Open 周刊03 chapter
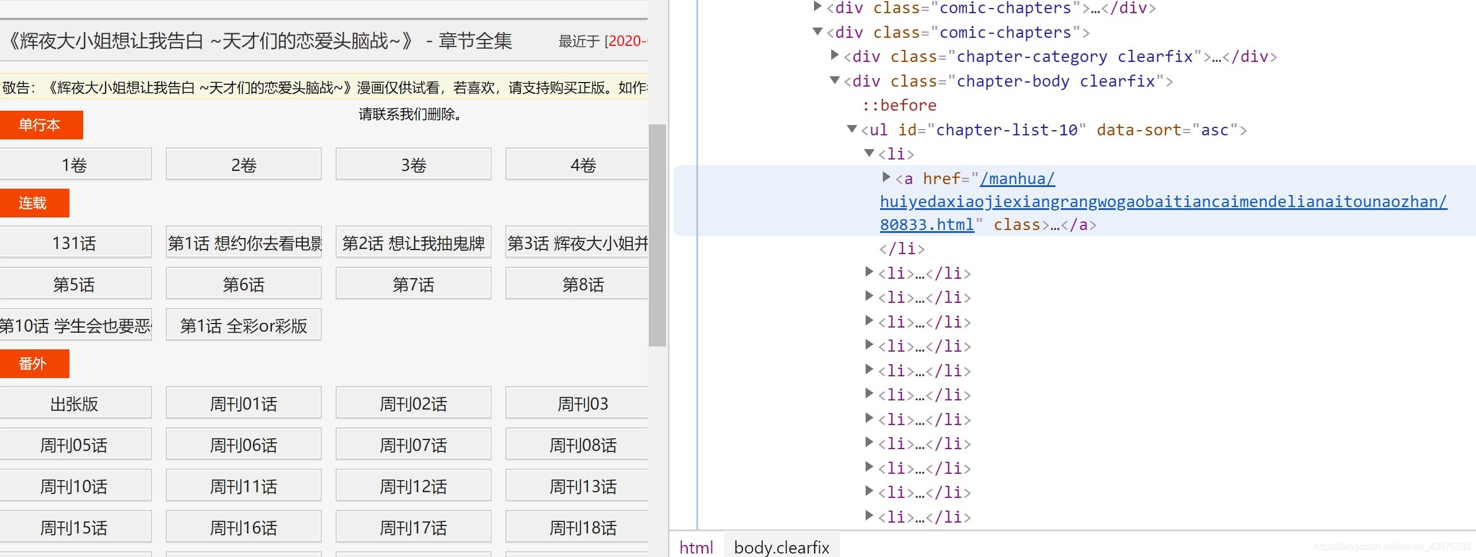The height and width of the screenshot is (557, 1476). tap(577, 403)
